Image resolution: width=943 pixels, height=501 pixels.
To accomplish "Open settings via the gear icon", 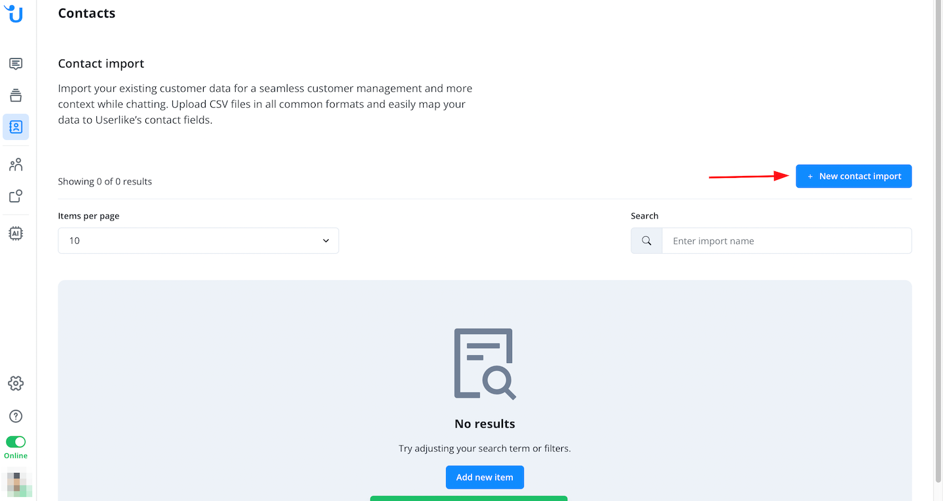I will click(x=16, y=383).
